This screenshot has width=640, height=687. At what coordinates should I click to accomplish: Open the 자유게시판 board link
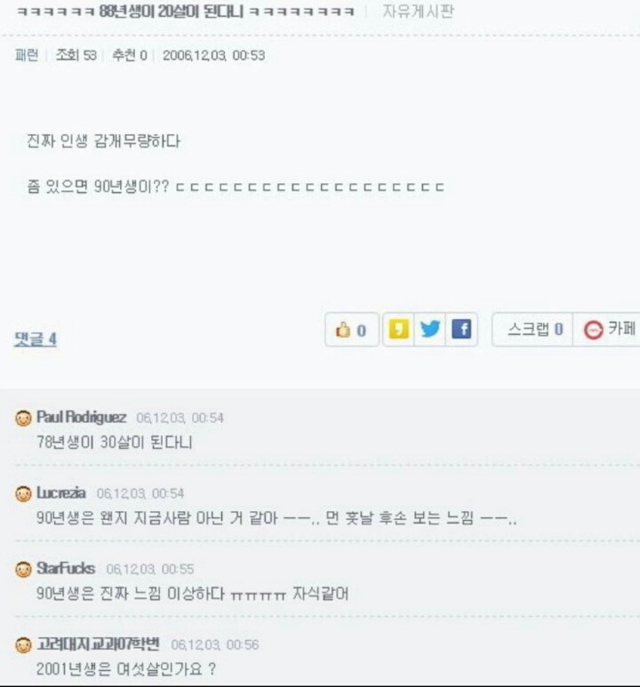pos(418,11)
